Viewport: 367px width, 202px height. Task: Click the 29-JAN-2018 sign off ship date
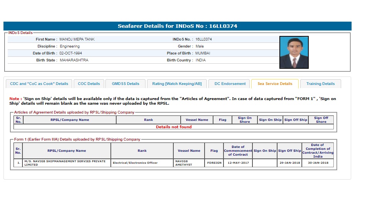click(289, 163)
